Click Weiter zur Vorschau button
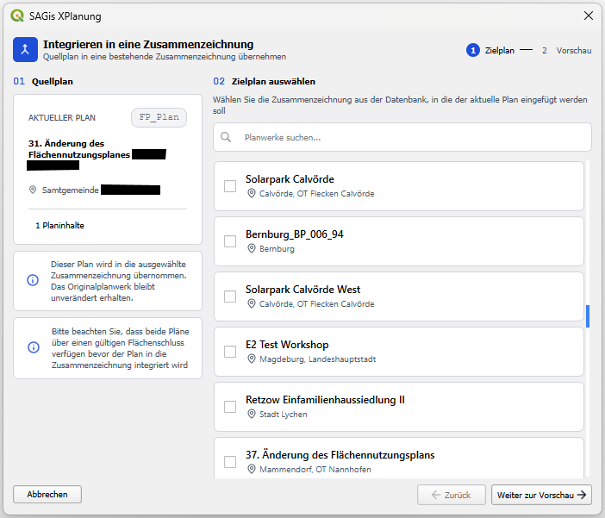The width and height of the screenshot is (605, 518). 541,495
